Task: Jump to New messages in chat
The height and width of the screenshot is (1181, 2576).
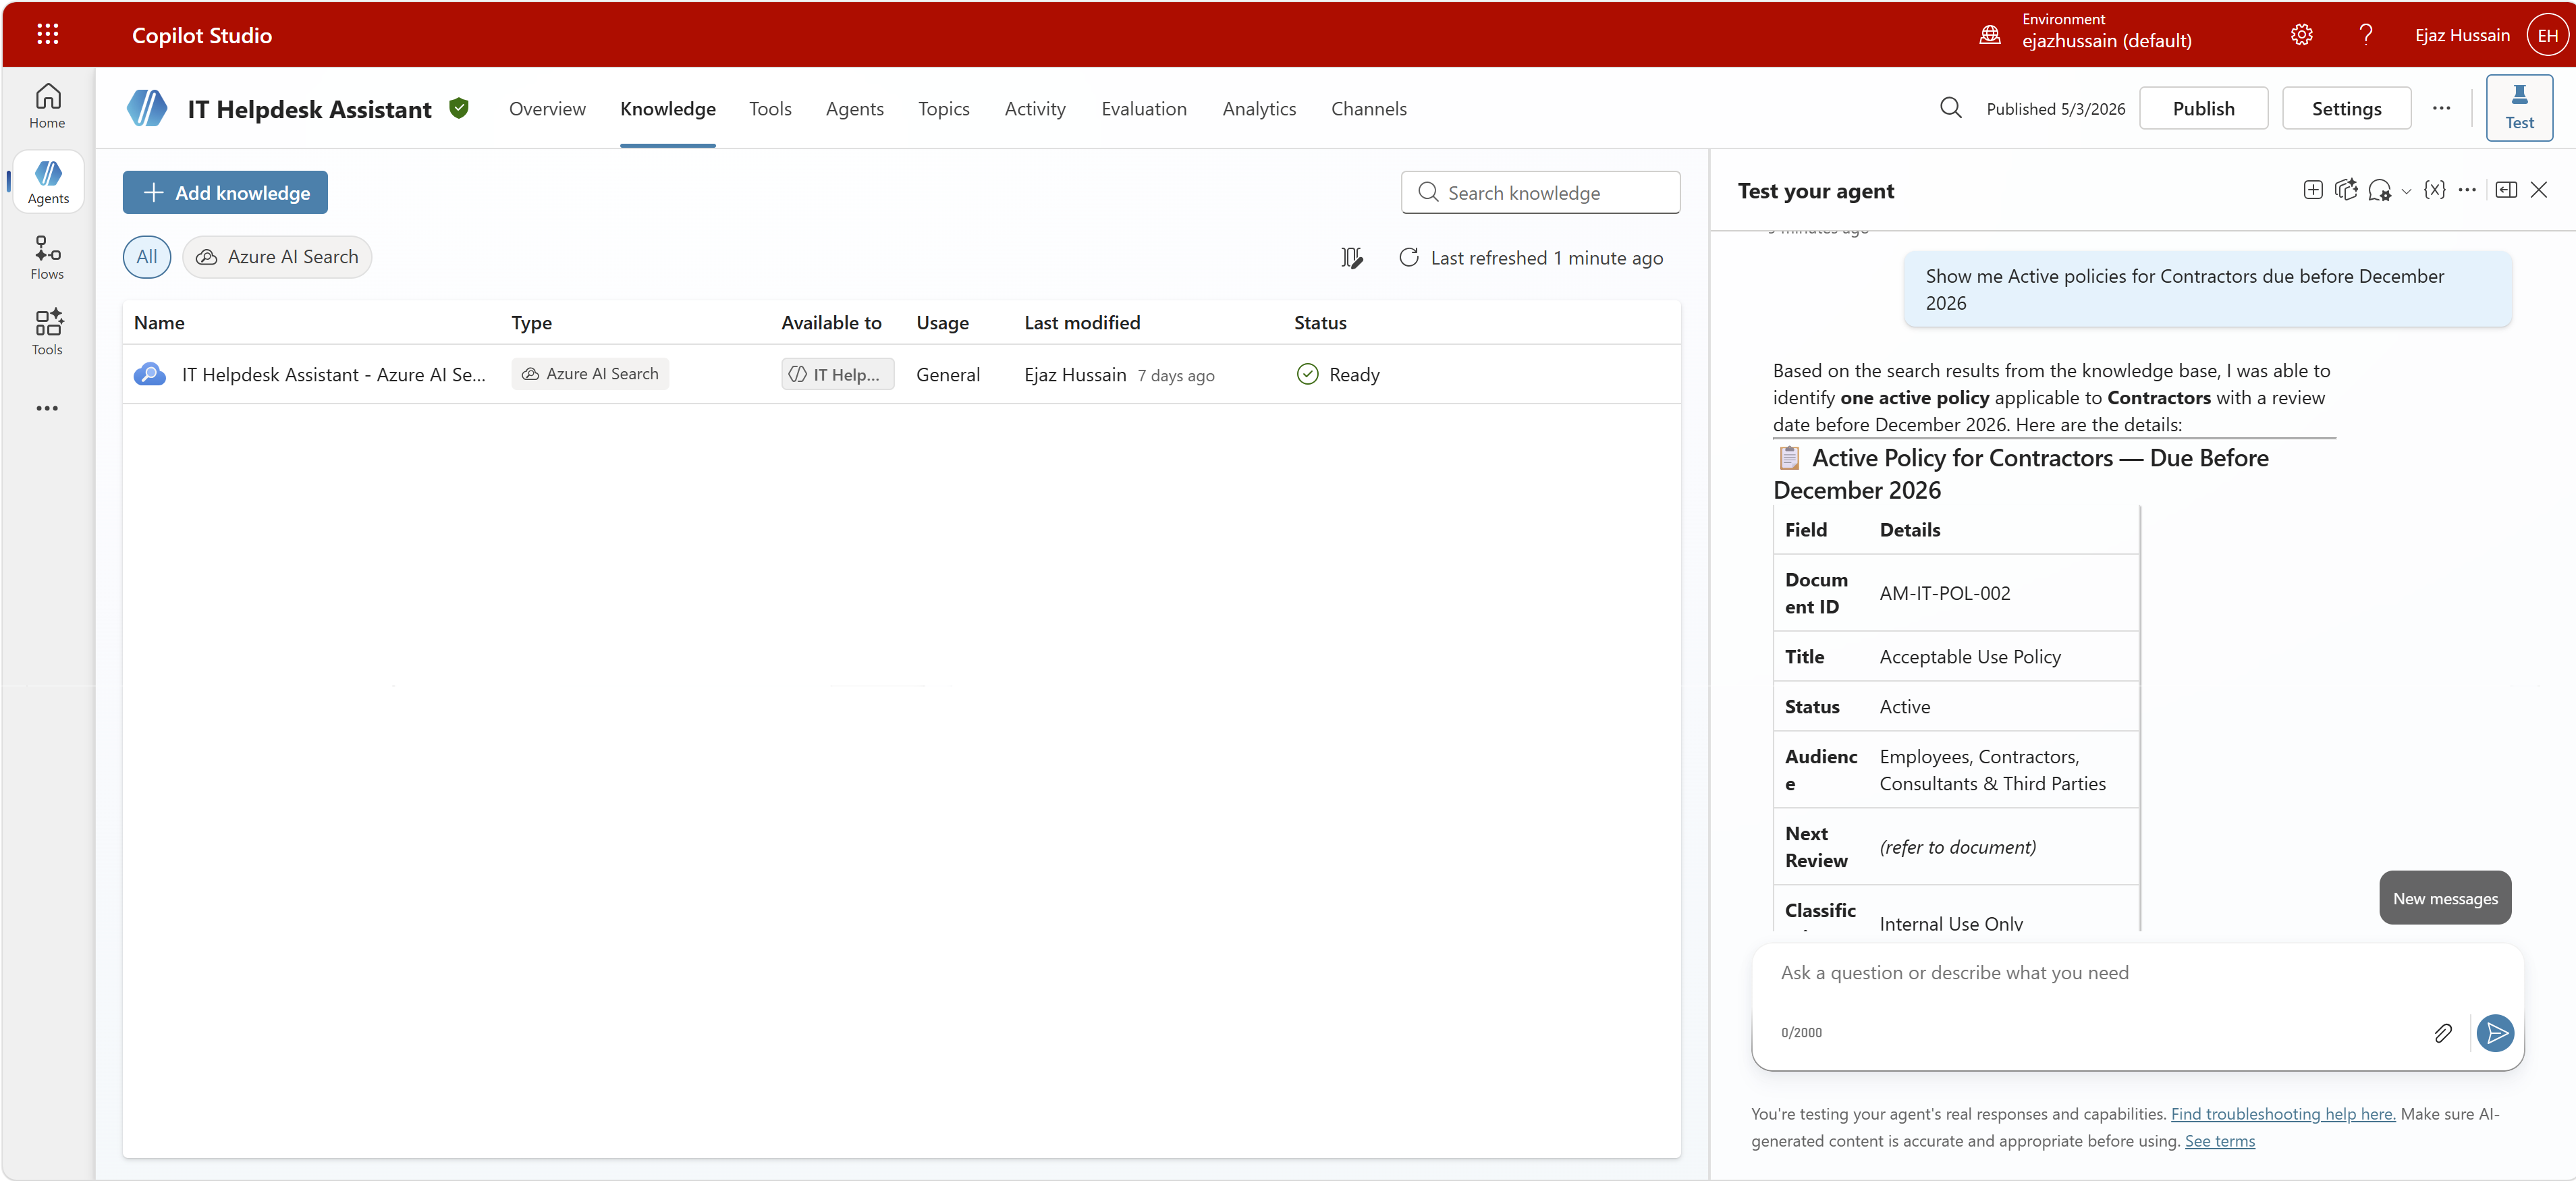Action: [2444, 897]
